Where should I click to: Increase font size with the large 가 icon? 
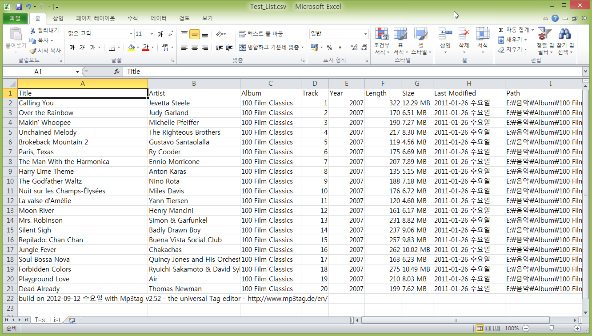point(160,34)
